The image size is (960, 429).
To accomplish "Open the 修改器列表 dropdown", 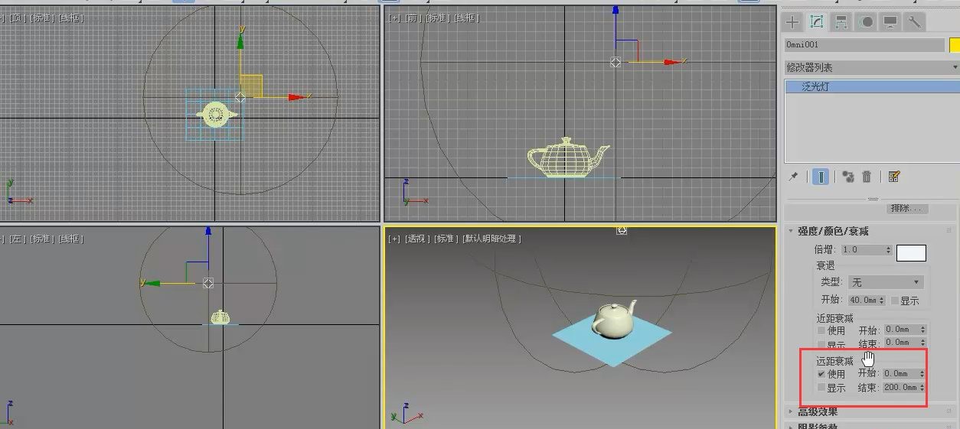I will point(872,67).
